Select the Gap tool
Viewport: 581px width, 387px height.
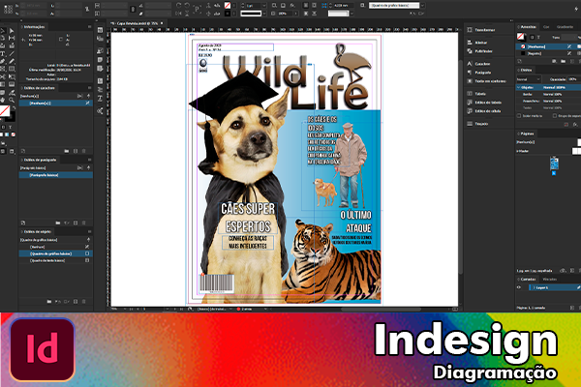pyautogui.click(x=12, y=38)
